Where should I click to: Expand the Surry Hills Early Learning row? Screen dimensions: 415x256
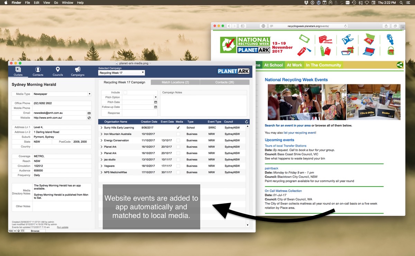coord(101,128)
